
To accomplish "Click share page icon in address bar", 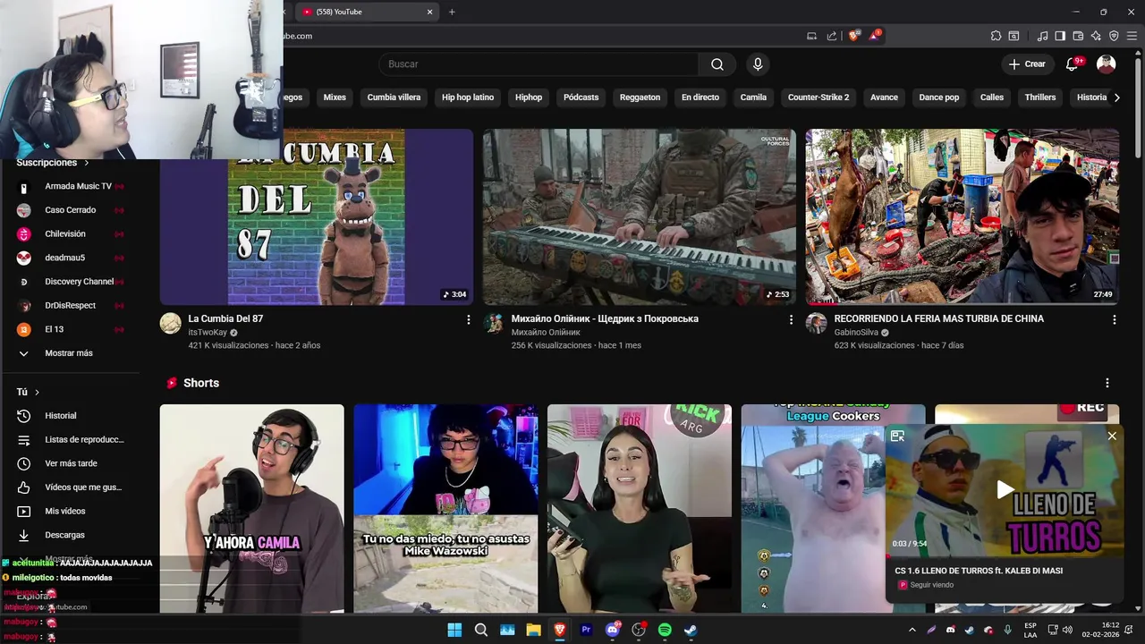I will pos(832,36).
